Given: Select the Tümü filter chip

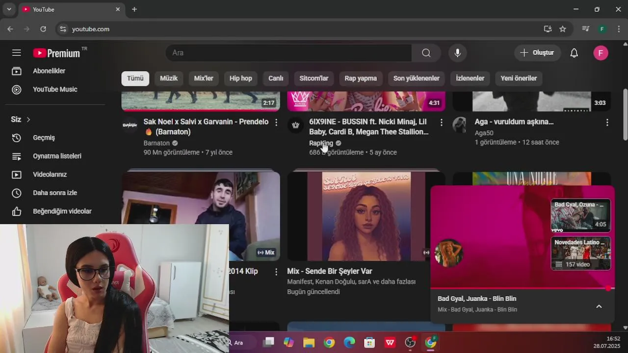Looking at the screenshot, I should (135, 78).
